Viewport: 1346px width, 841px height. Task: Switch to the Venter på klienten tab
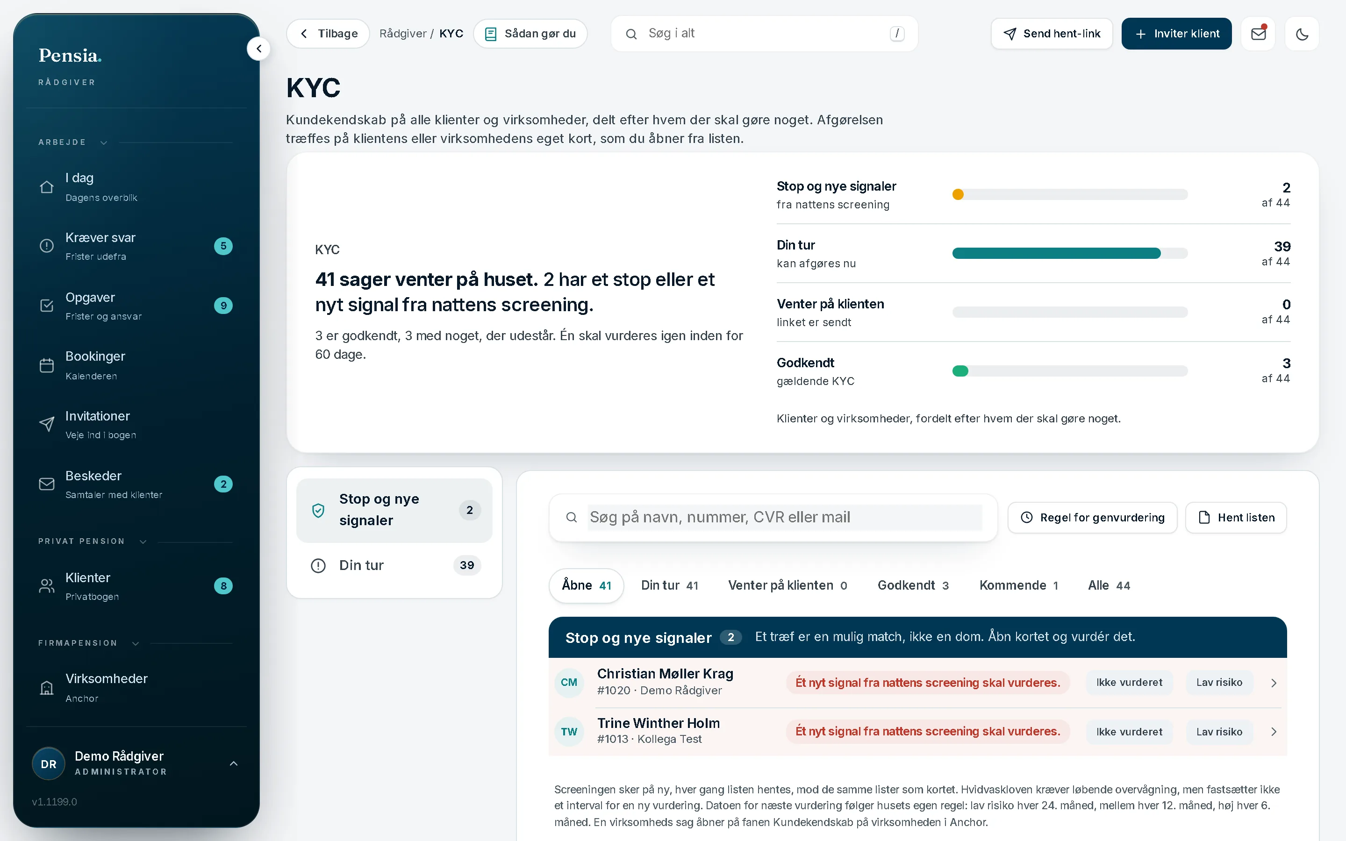[x=787, y=585]
